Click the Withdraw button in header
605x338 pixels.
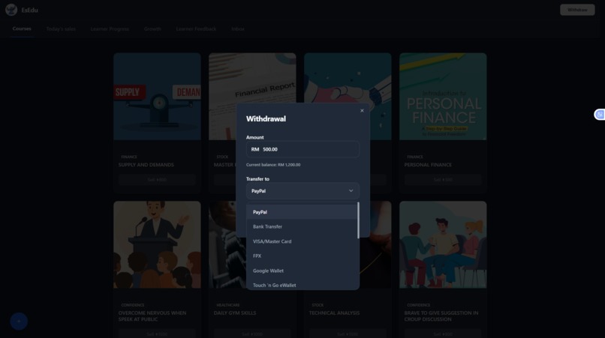(577, 10)
